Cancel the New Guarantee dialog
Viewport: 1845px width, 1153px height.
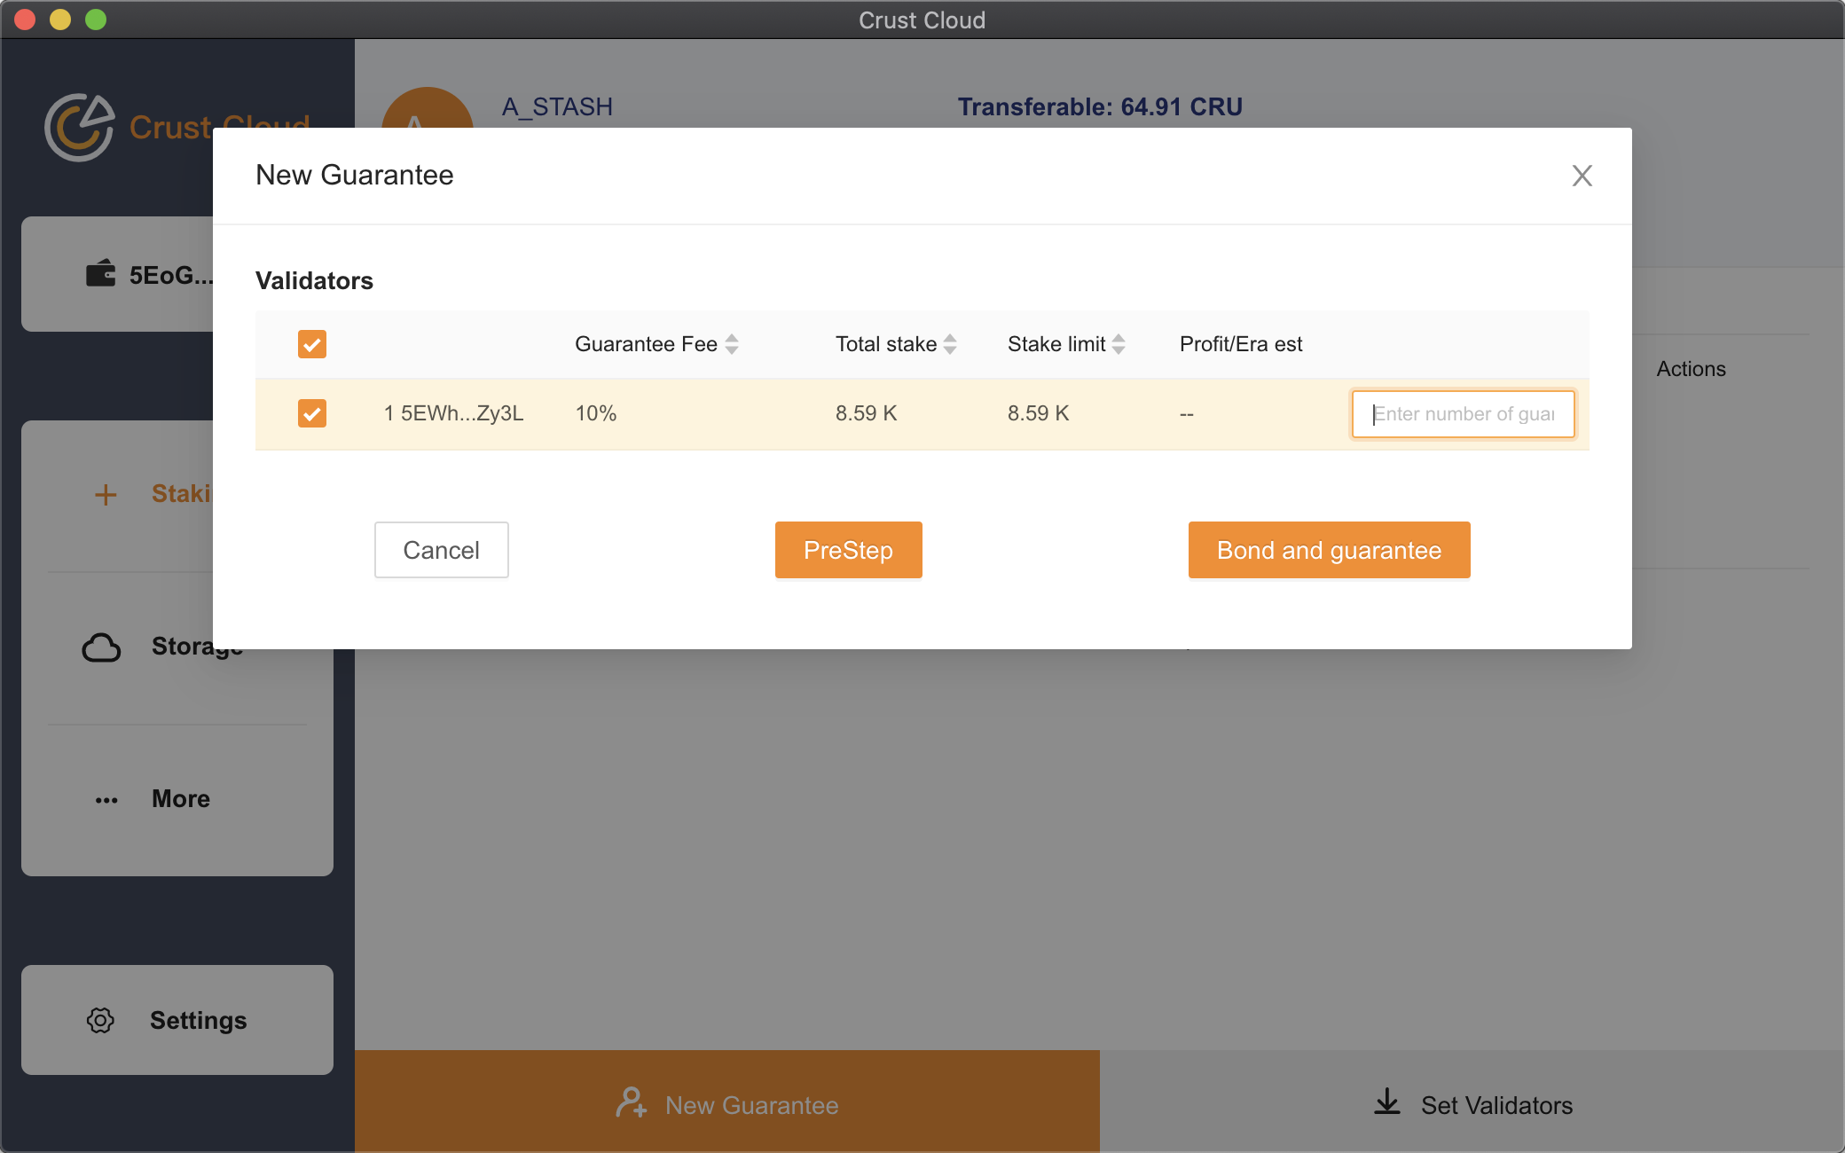point(441,550)
